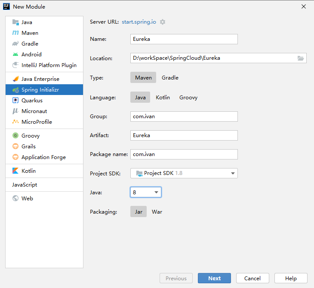314x288 pixels.
Task: Select Web in the sidebar list
Action: click(44, 198)
